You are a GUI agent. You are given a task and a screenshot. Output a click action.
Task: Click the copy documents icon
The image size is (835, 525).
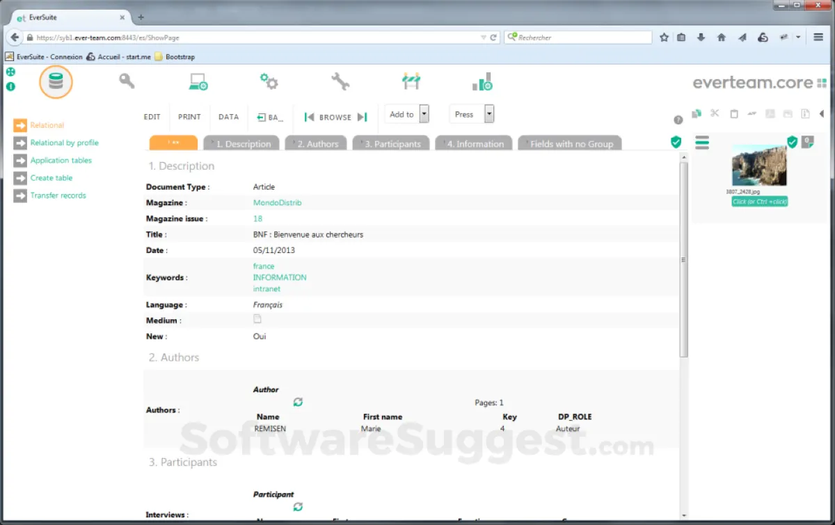(697, 113)
